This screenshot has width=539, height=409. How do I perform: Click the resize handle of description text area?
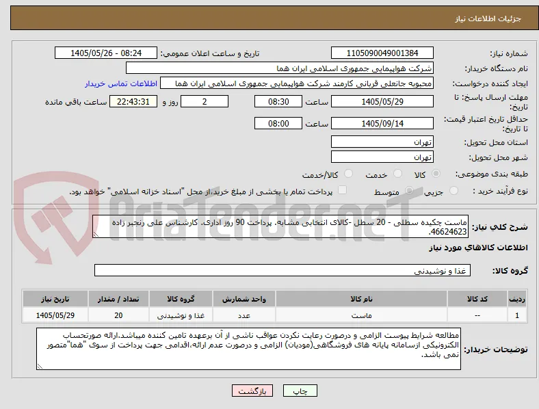click(x=96, y=235)
